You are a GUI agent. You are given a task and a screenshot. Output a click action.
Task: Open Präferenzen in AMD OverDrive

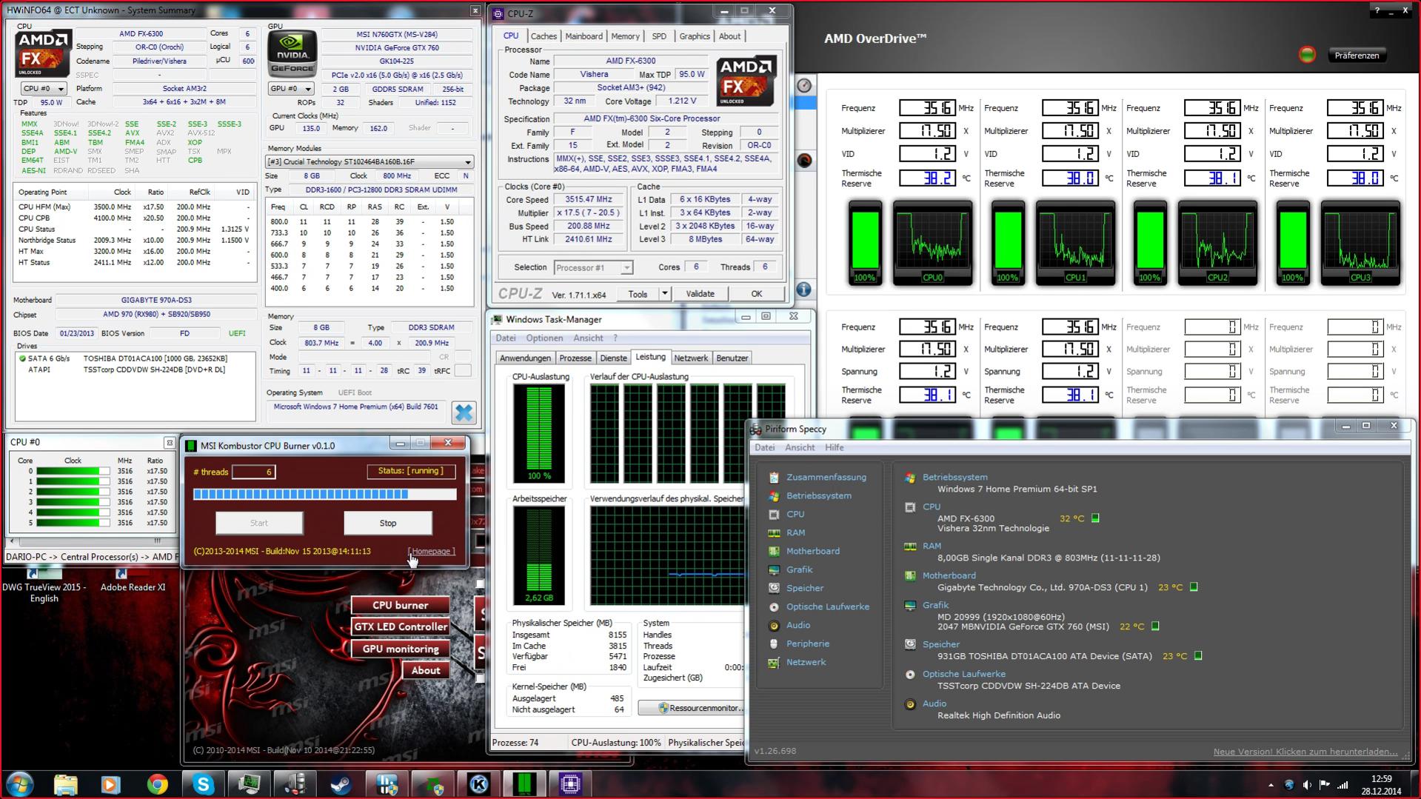1357,56
